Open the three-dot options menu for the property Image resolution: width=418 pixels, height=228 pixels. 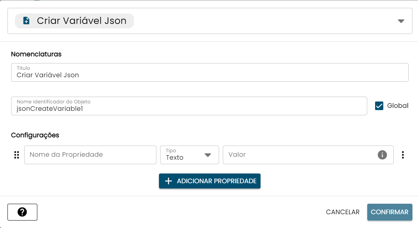pos(403,155)
